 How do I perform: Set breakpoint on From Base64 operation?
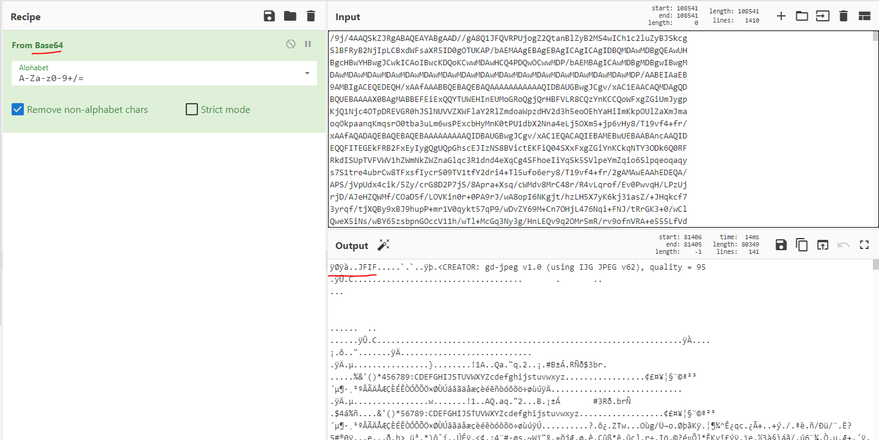pyautogui.click(x=308, y=44)
